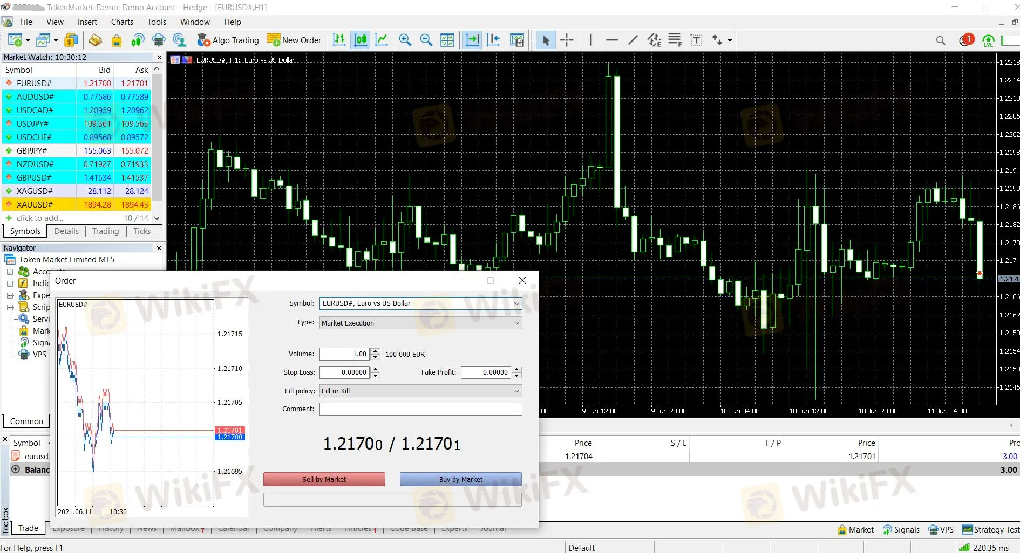Tile chart windows icon
This screenshot has width=1020, height=553.
pos(447,40)
